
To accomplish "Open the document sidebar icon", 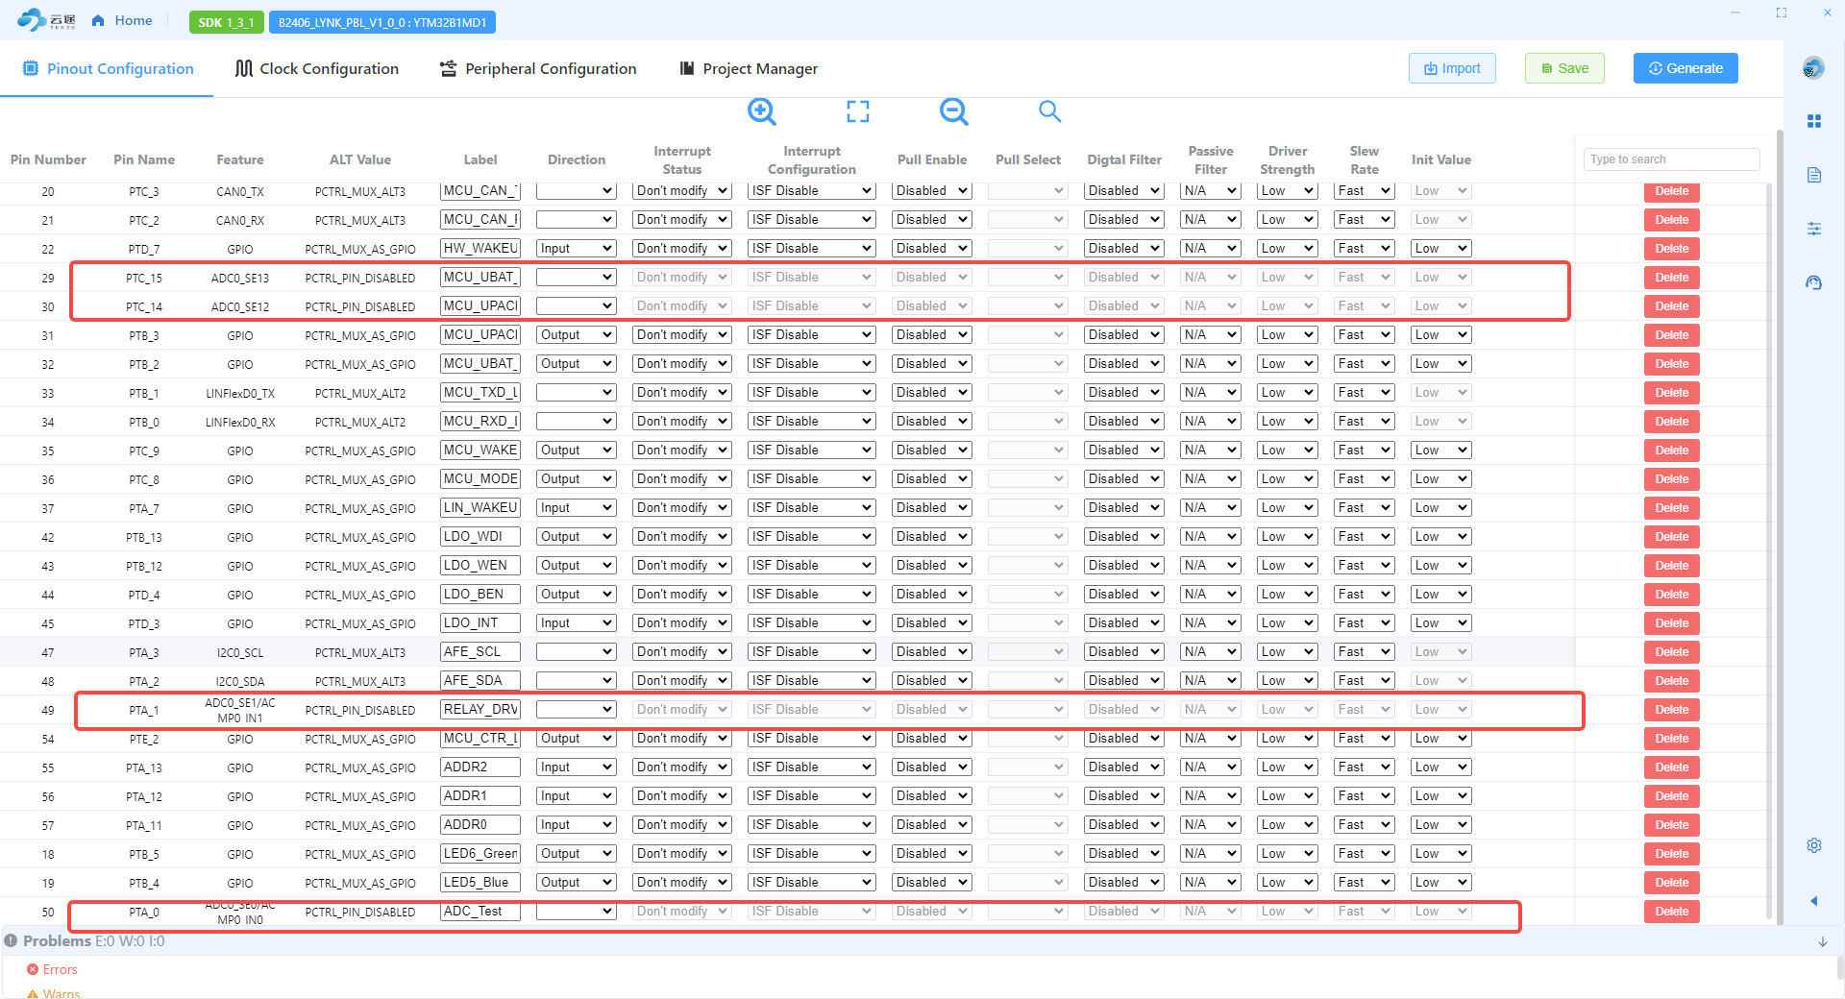I will 1813,175.
